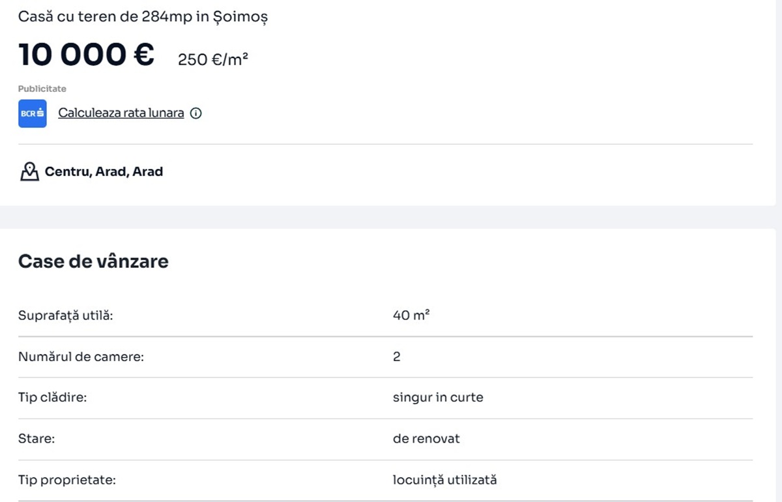Click the map pin location icon
The height and width of the screenshot is (502, 782).
pos(29,172)
